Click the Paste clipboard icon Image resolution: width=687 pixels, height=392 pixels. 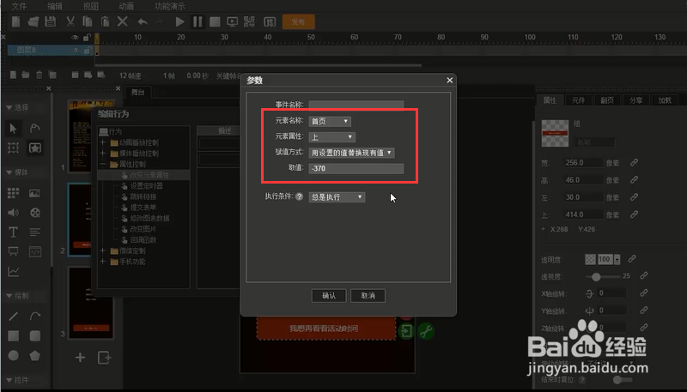tap(105, 21)
